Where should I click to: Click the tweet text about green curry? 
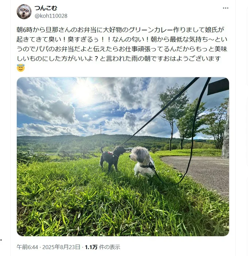[x=122, y=44]
